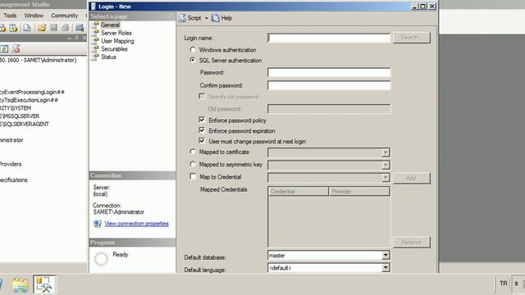Expand the Script button dropdown arrow
The image size is (525, 295).
click(x=206, y=18)
